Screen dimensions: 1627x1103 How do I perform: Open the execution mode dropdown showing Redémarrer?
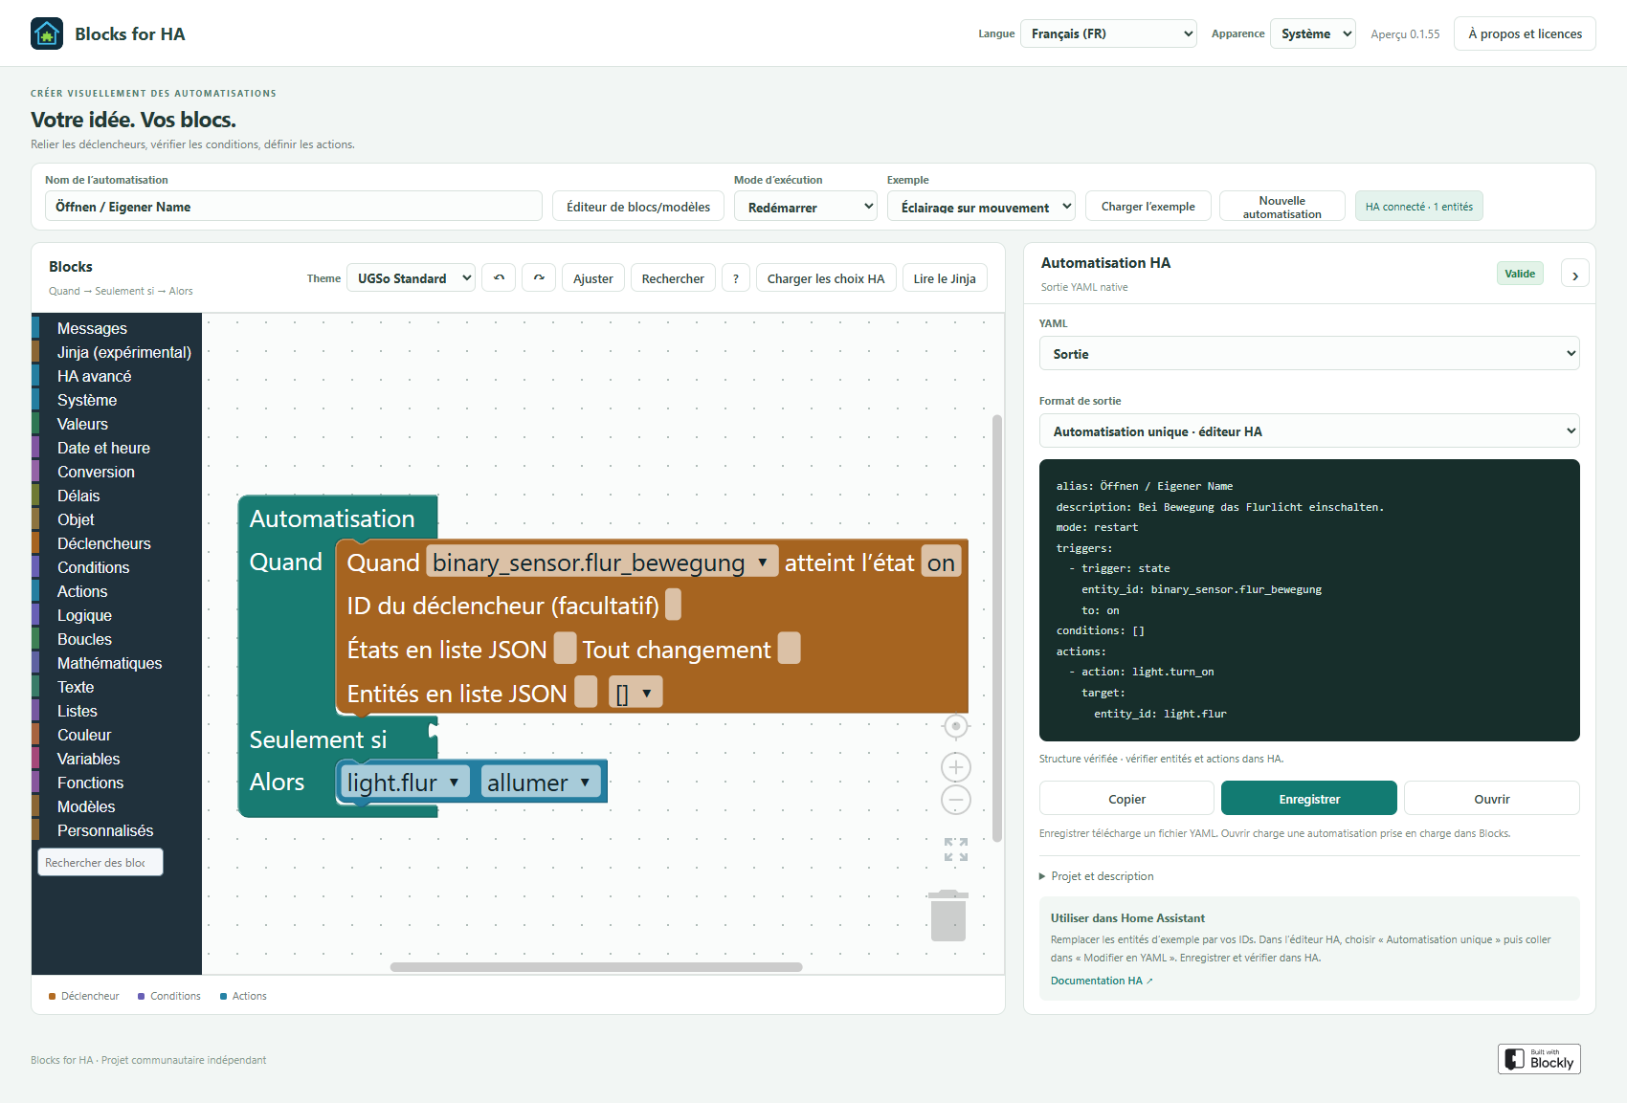[x=806, y=207]
